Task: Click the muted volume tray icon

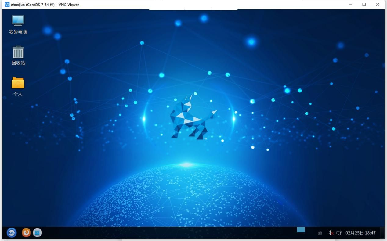Action: tap(331, 233)
